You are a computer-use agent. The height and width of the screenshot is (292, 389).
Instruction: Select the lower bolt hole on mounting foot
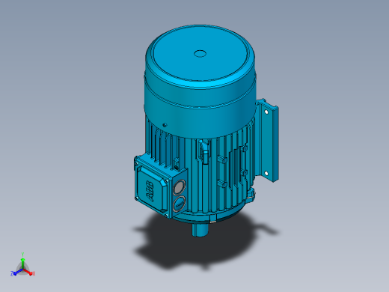click(266, 173)
